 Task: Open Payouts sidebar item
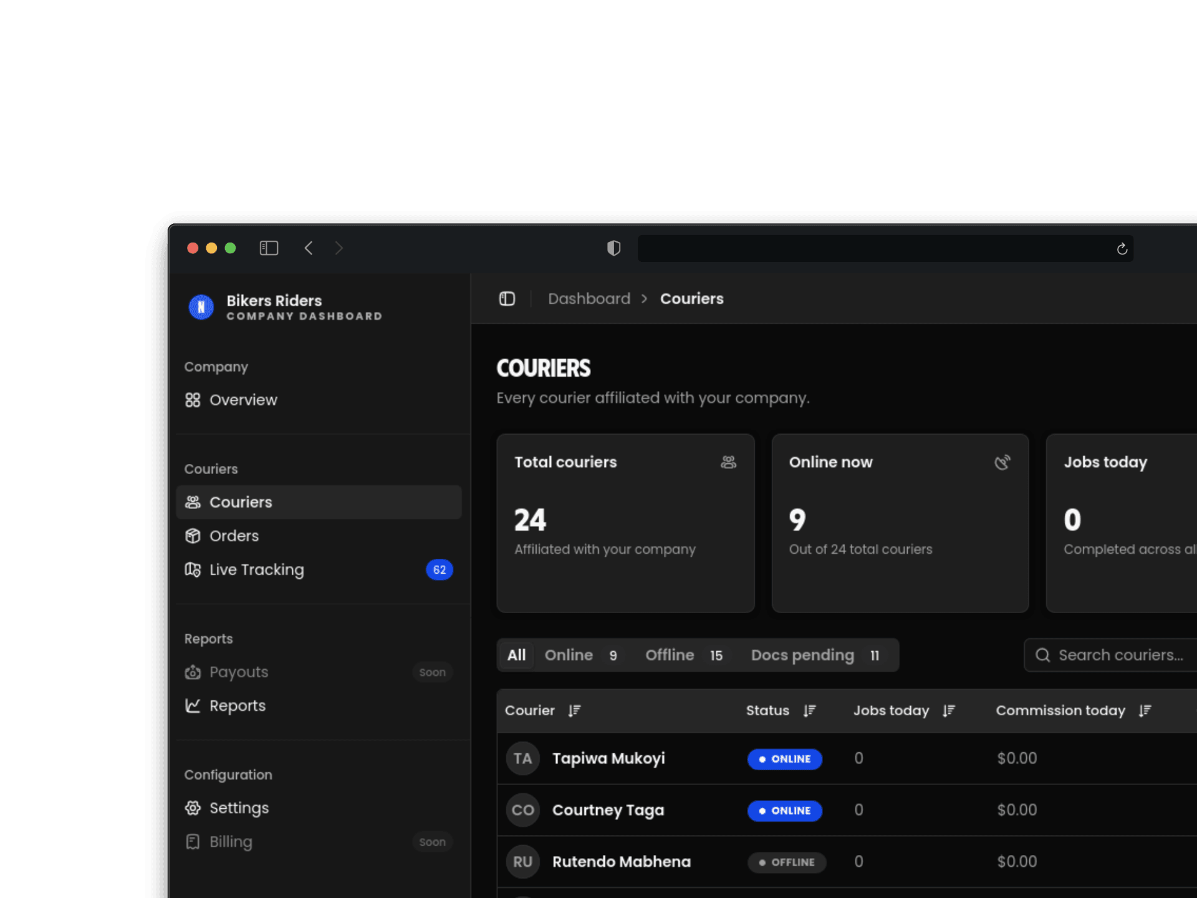(x=319, y=672)
